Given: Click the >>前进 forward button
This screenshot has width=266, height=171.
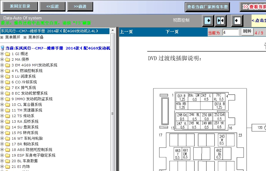Looking at the screenshot, I should [x=80, y=7].
